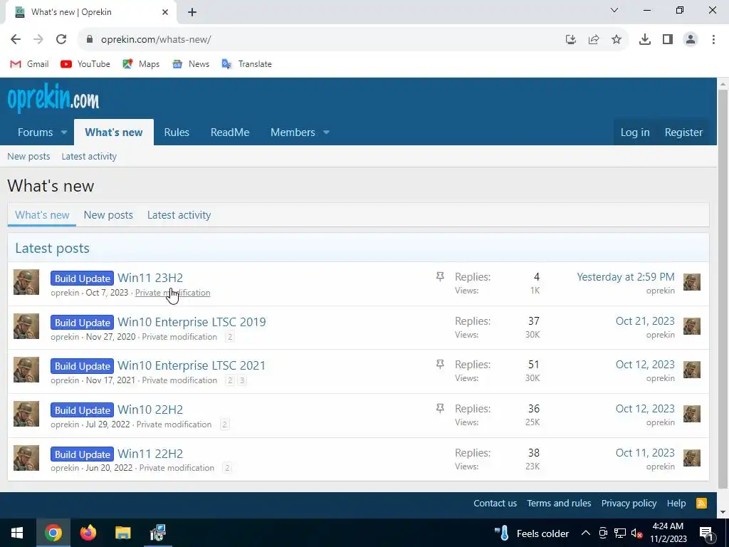This screenshot has width=729, height=547.
Task: Open Win10 Enterprise LTSC 2019 thread
Action: pos(192,323)
